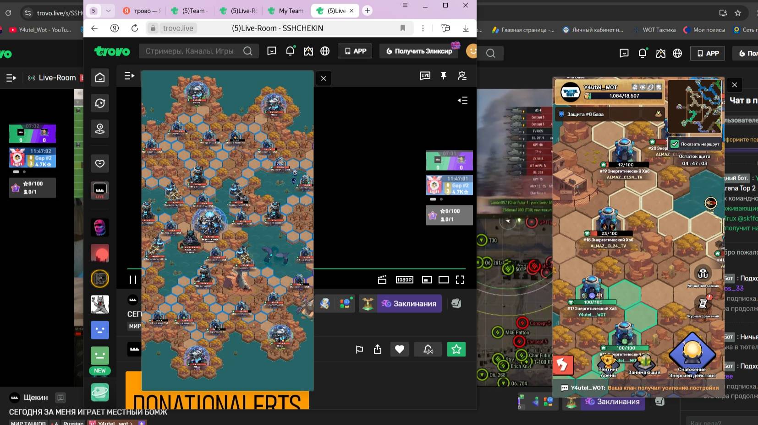Open the WOT Тактика bookmark in the background window
The image size is (758, 425).
point(654,30)
